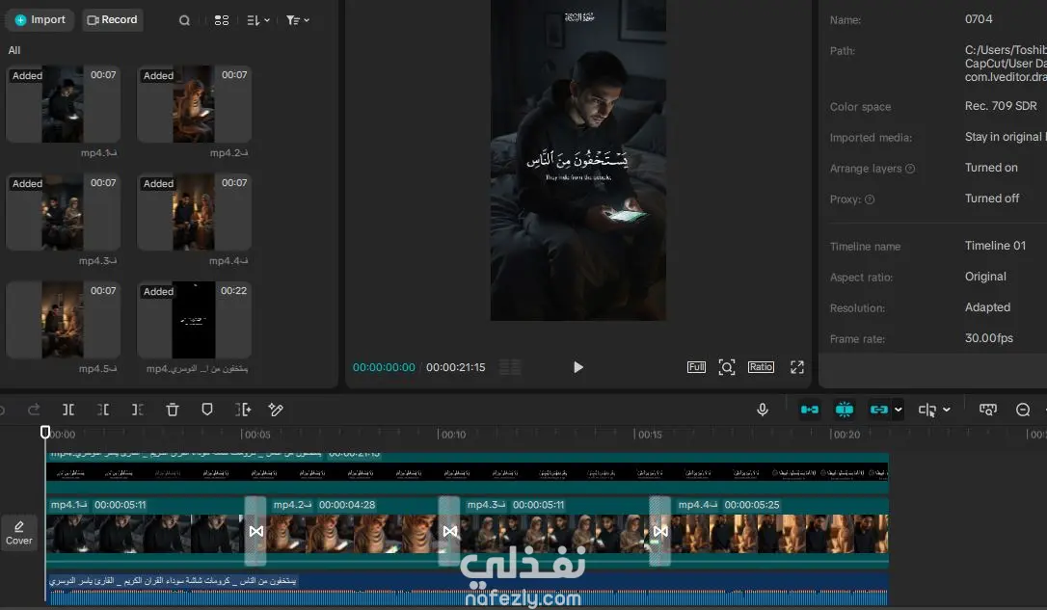1047x610 pixels.
Task: Click the Record button
Action: (112, 20)
